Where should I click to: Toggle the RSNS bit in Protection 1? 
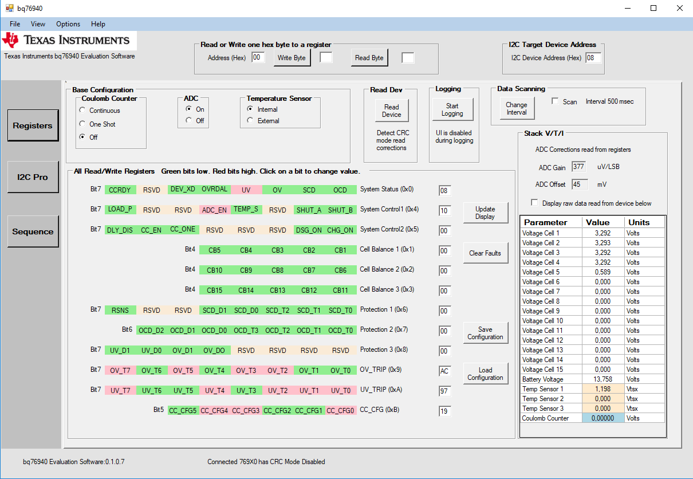120,310
